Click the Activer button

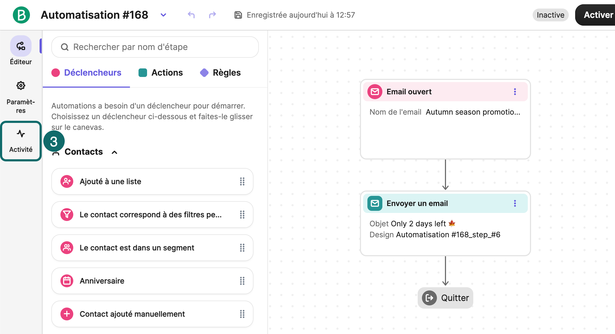(596, 15)
